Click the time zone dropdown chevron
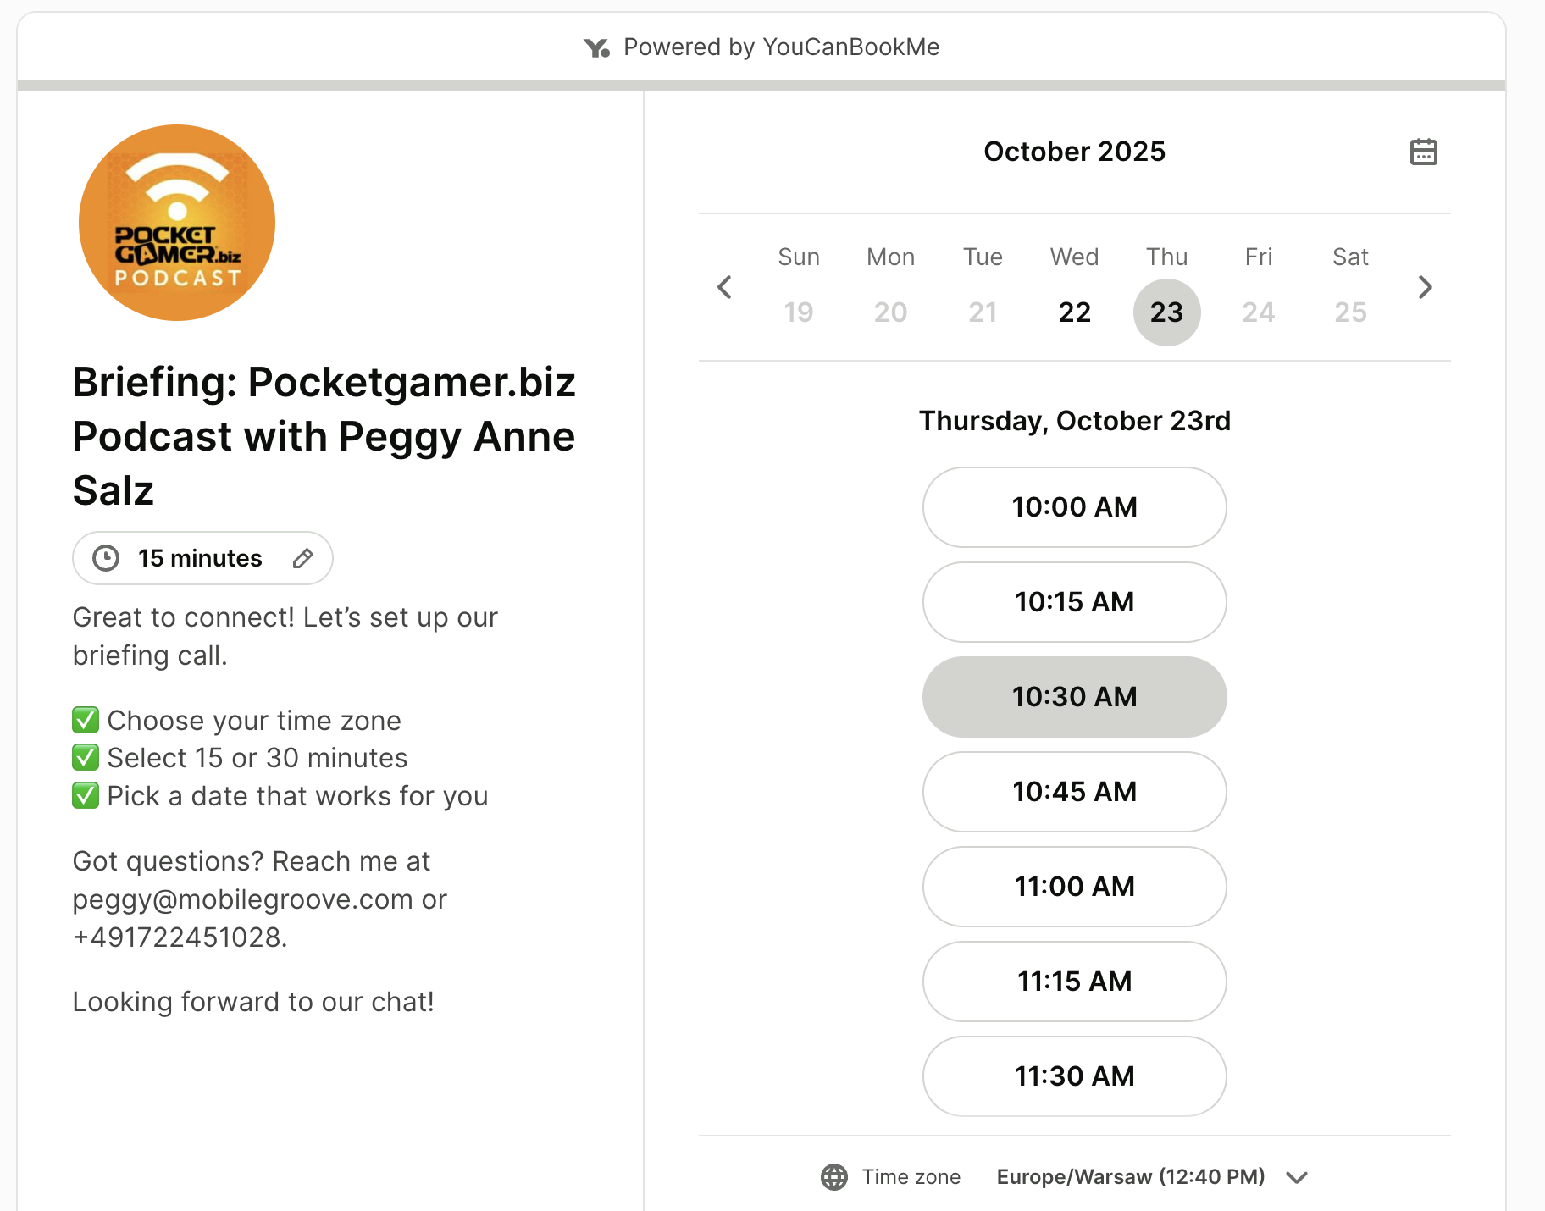The width and height of the screenshot is (1545, 1211). (x=1297, y=1177)
